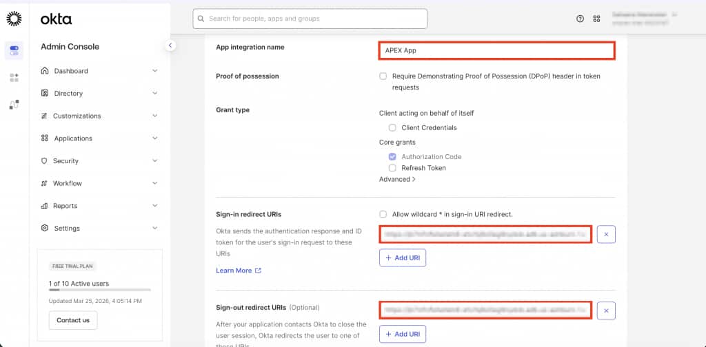Click the '1 of 10 Active users' text
This screenshot has width=706, height=347.
point(79,284)
